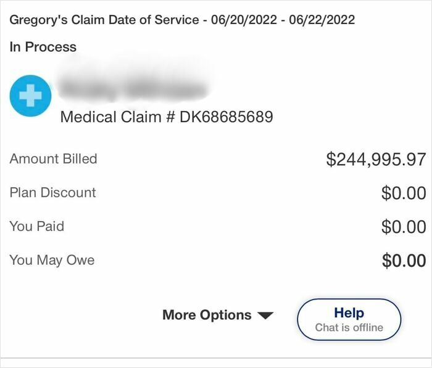The width and height of the screenshot is (432, 368).
Task: Select the $244,995.97 billed amount
Action: [x=376, y=159]
